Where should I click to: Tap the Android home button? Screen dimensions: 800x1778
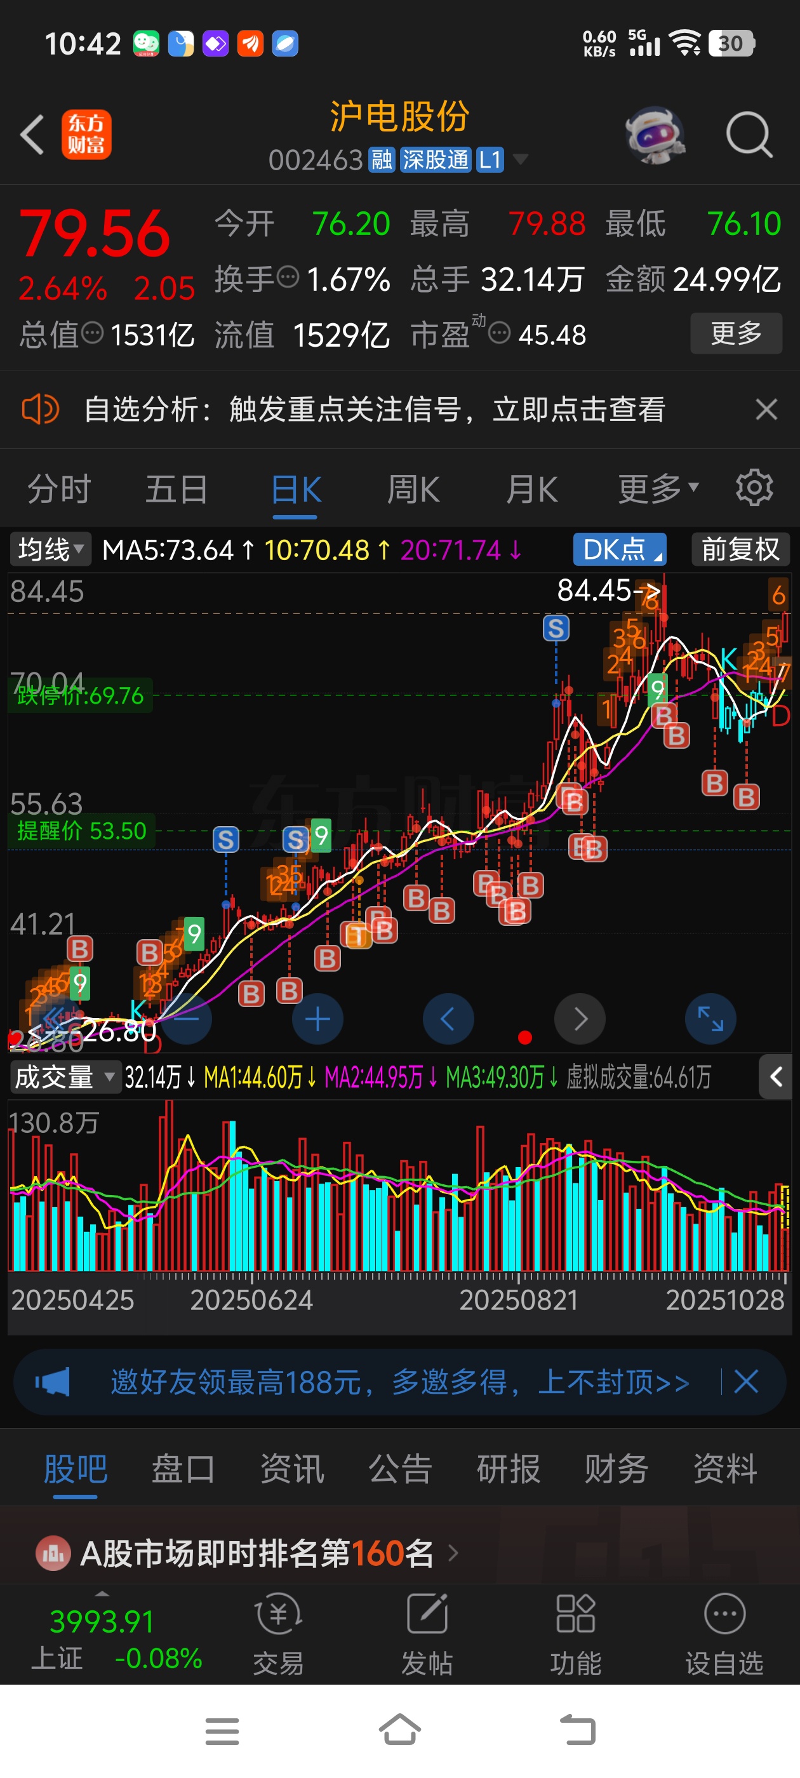click(x=399, y=1730)
